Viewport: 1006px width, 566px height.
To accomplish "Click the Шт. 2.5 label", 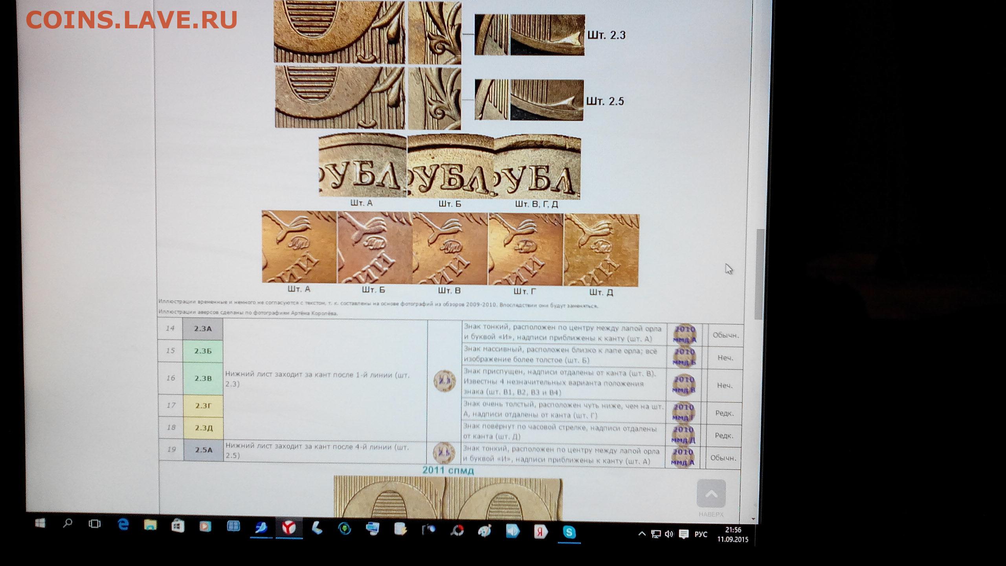I will pyautogui.click(x=605, y=101).
